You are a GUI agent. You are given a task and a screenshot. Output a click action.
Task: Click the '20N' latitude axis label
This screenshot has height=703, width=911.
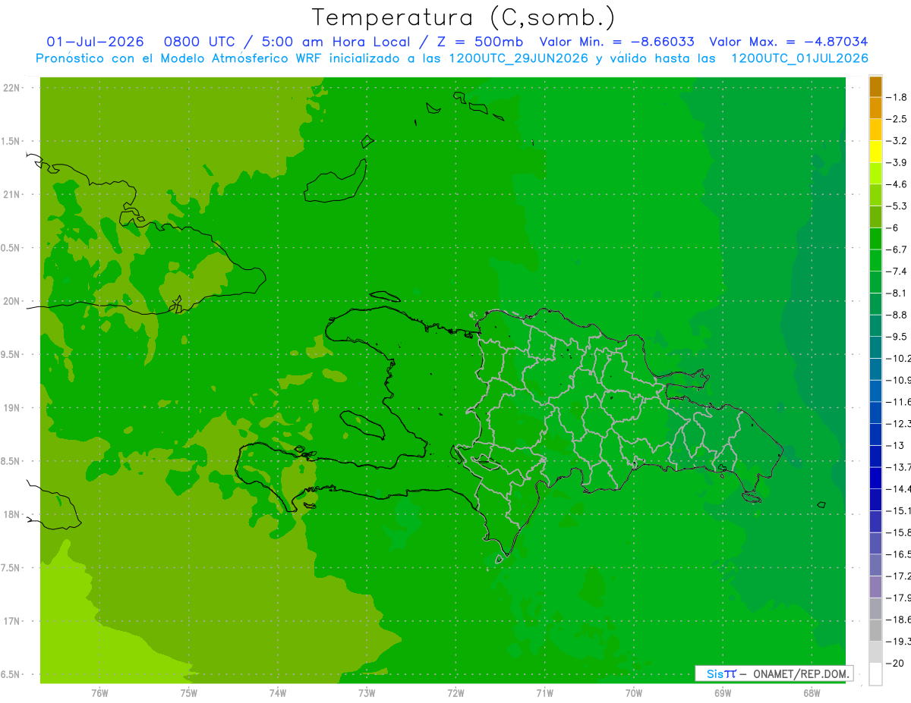coord(12,301)
